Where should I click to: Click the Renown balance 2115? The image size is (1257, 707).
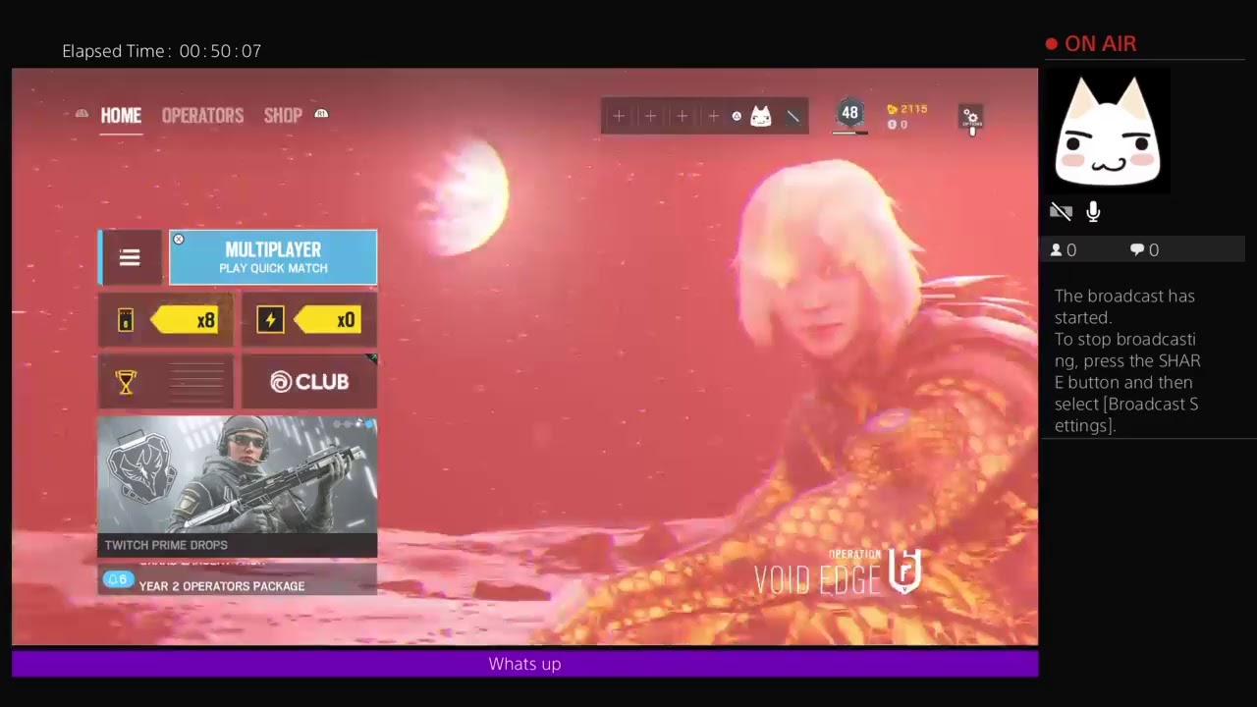907,109
